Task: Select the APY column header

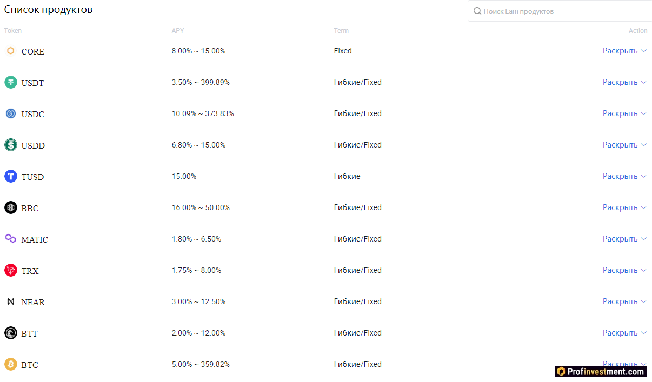Action: (178, 31)
